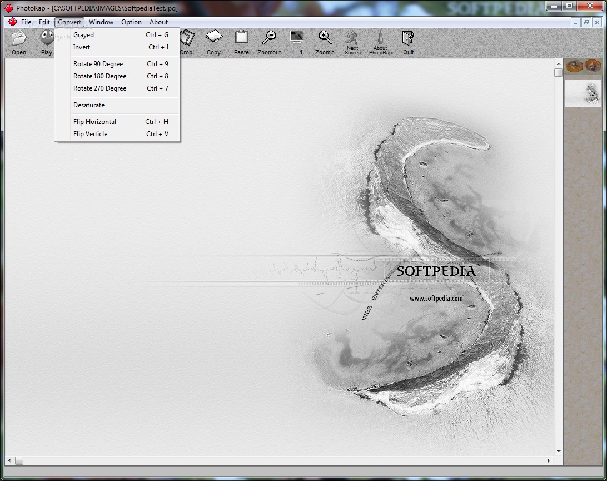Minimize the inner document window
The width and height of the screenshot is (607, 481).
(x=575, y=22)
